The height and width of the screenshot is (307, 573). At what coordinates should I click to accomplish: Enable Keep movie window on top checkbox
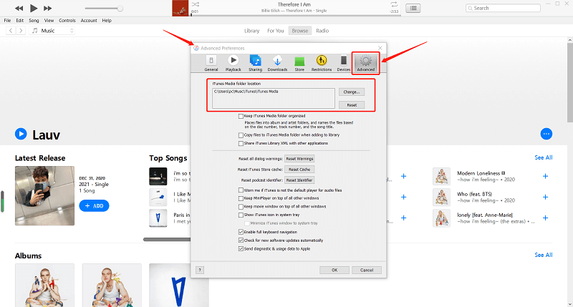(x=241, y=207)
